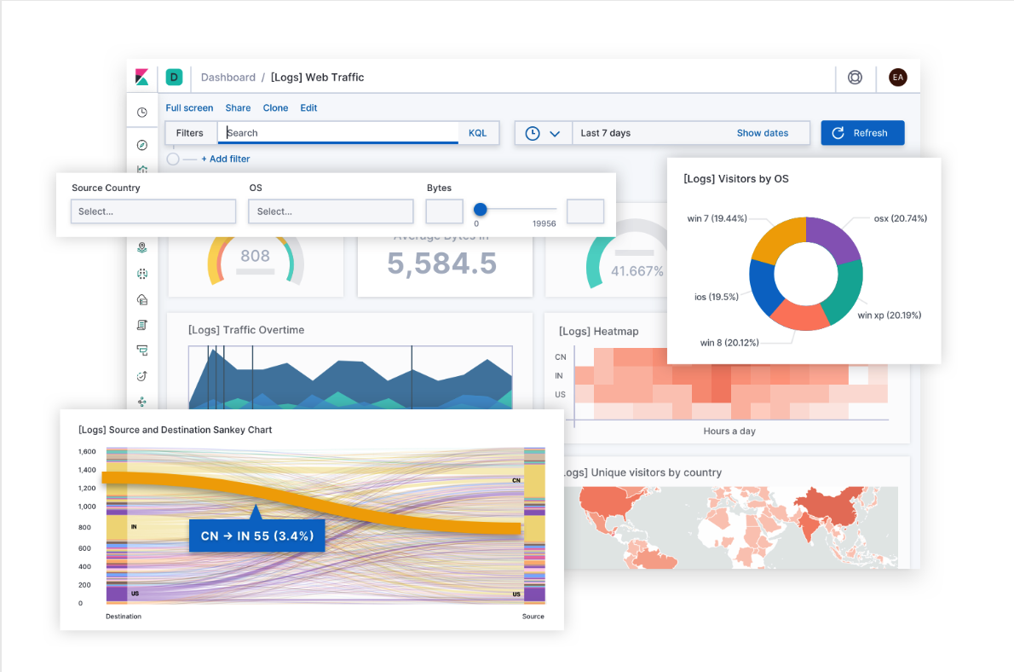Click the Kibana logo top left

[141, 77]
